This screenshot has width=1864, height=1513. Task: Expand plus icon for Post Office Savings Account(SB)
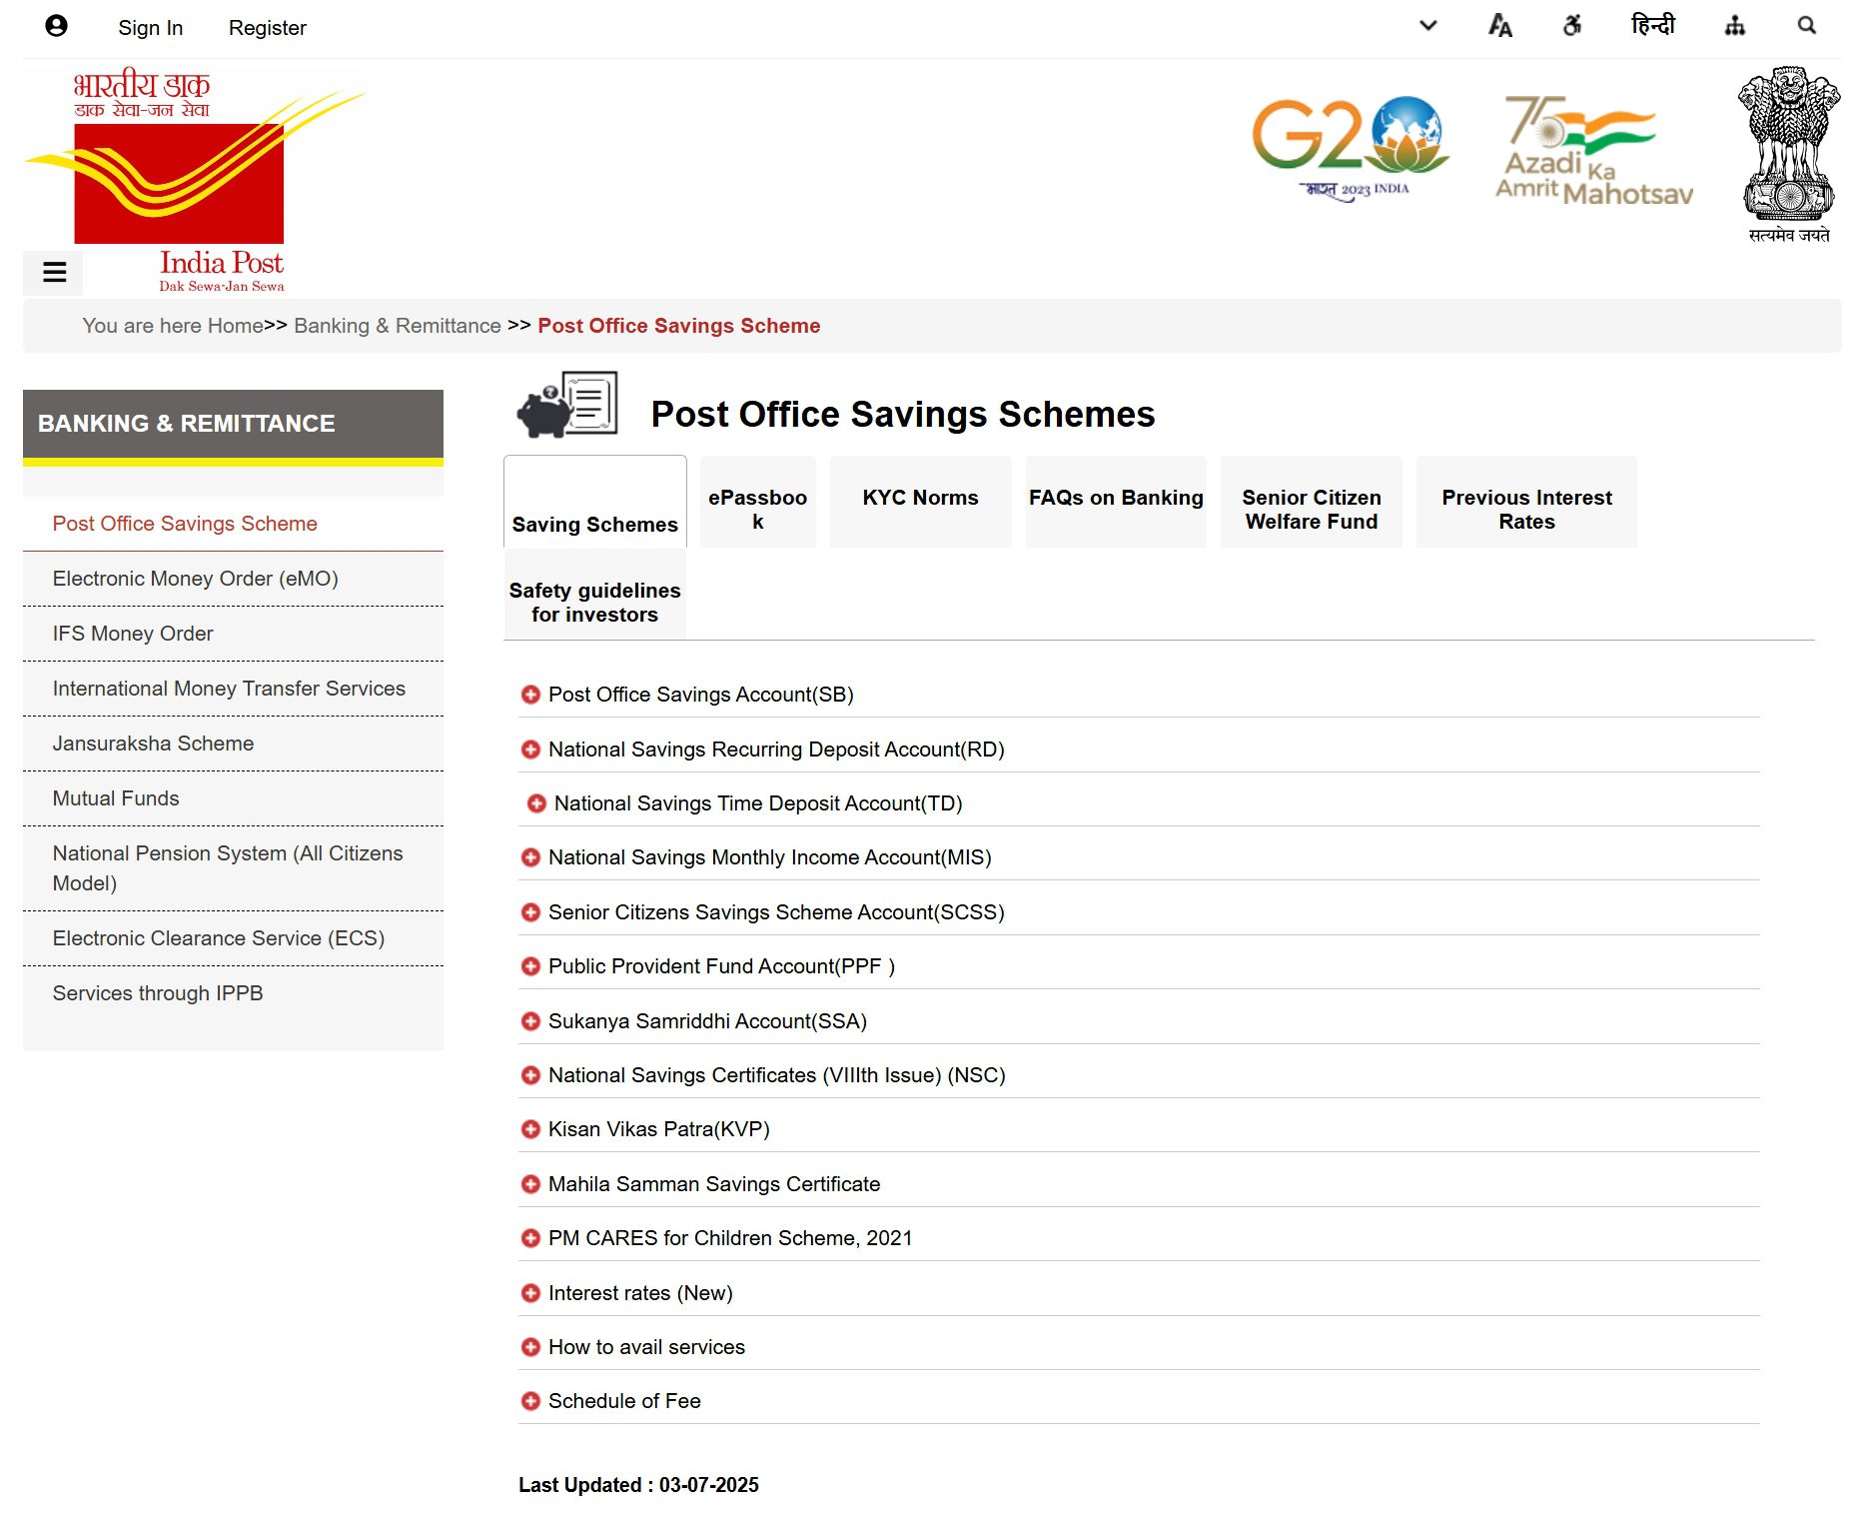[x=530, y=695]
